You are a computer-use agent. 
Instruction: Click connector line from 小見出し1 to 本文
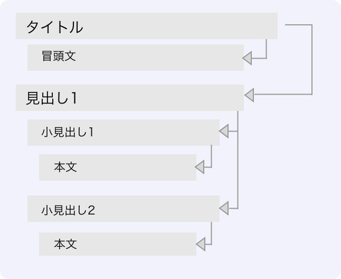click(x=212, y=156)
